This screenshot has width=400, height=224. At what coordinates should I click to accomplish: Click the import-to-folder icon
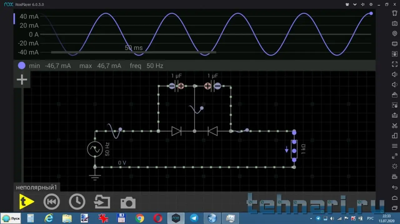click(102, 202)
